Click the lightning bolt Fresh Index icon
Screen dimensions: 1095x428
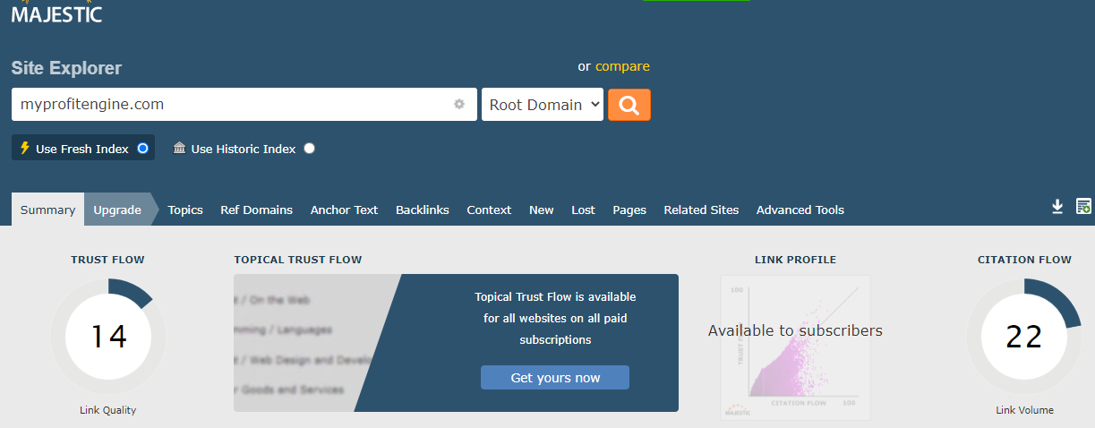[x=25, y=148]
